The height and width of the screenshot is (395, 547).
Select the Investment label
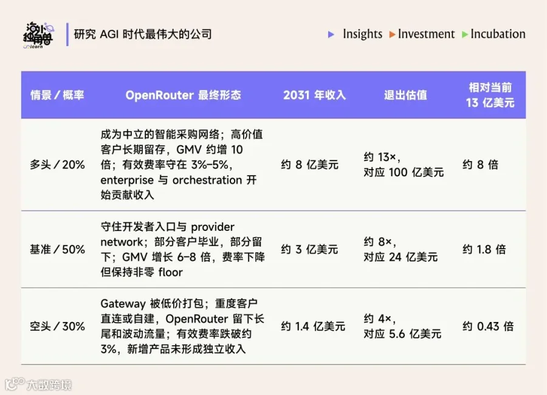(426, 34)
